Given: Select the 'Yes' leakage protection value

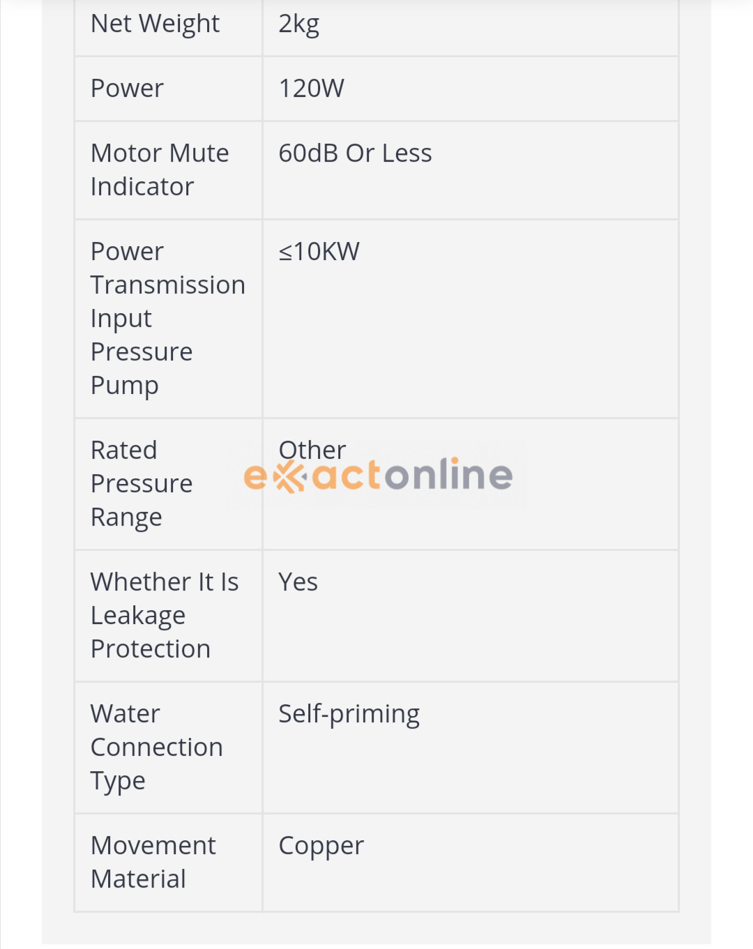Looking at the screenshot, I should pyautogui.click(x=298, y=582).
